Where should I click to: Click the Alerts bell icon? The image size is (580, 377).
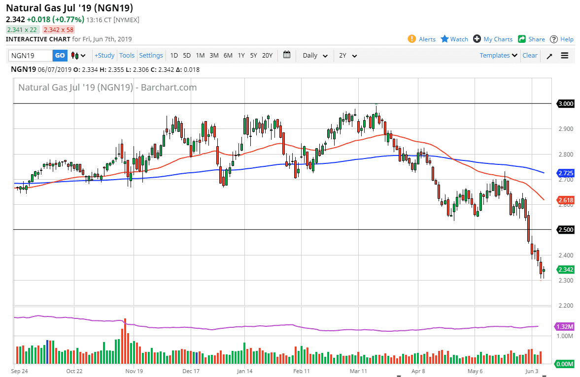coord(412,39)
